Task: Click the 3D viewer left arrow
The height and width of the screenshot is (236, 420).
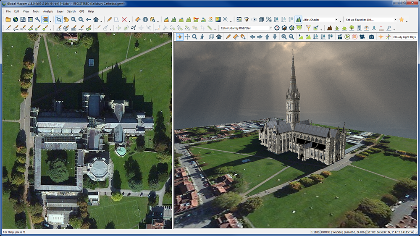Action: (252, 37)
